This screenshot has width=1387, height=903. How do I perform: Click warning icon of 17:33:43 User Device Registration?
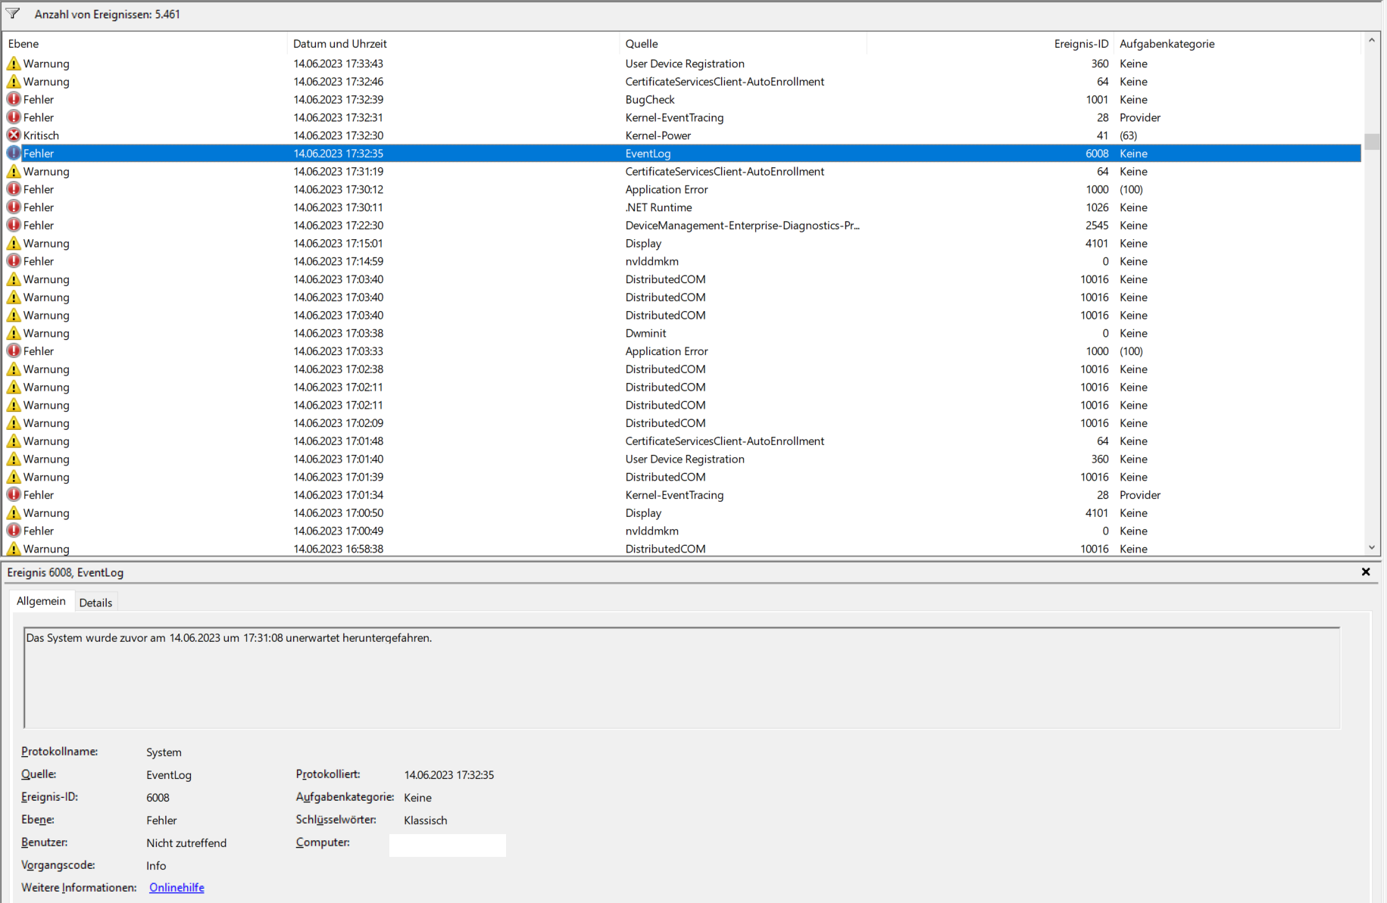pos(14,64)
